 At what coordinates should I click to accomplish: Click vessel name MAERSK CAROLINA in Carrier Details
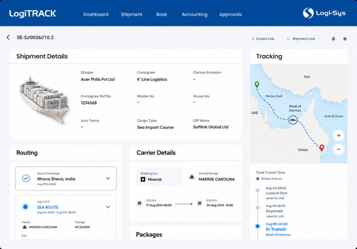[x=217, y=179]
